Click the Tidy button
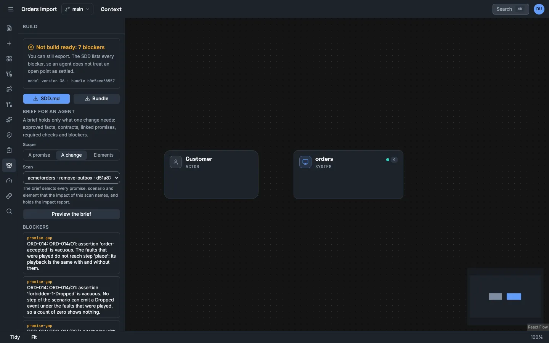Viewport: 549px width, 343px height. tap(15, 337)
